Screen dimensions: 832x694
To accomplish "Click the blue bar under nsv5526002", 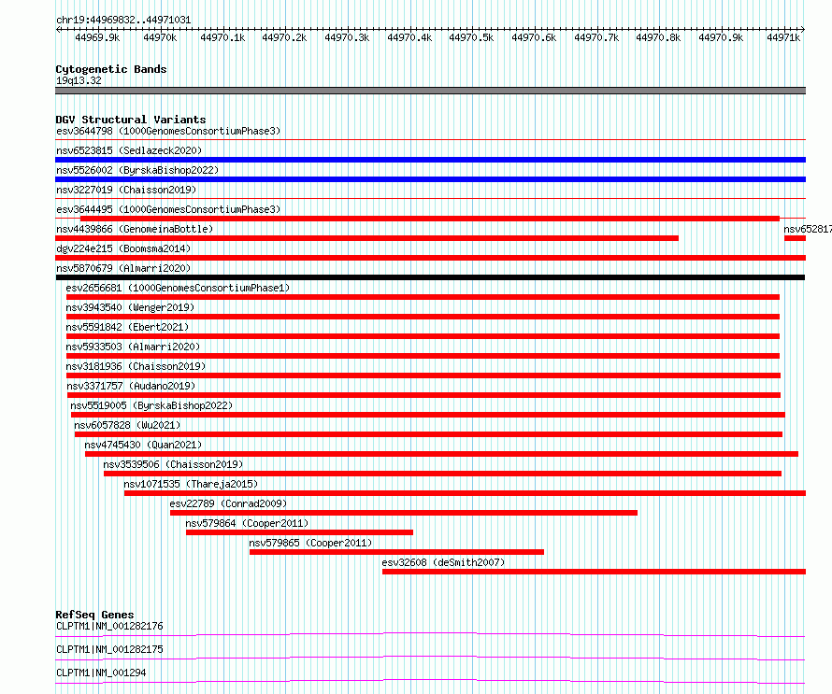I will pyautogui.click(x=430, y=179).
